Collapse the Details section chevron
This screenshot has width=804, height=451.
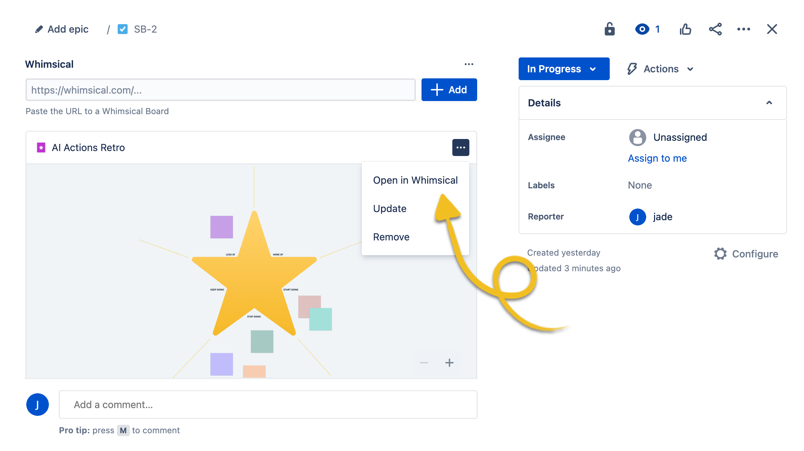[x=769, y=103]
